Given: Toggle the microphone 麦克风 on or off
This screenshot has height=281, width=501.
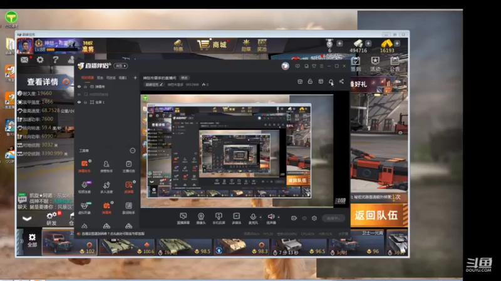Looking at the screenshot, I should point(253,218).
